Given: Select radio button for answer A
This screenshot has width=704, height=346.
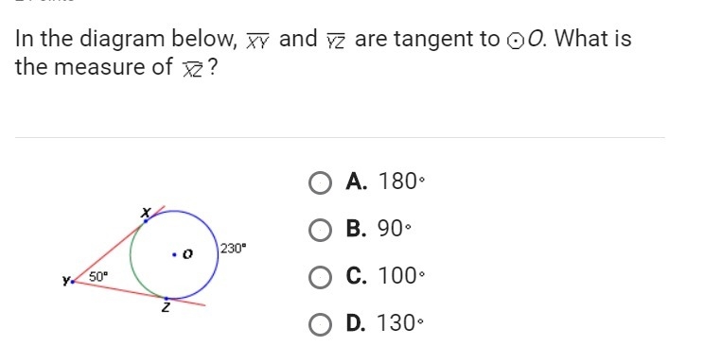Looking at the screenshot, I should [x=320, y=183].
